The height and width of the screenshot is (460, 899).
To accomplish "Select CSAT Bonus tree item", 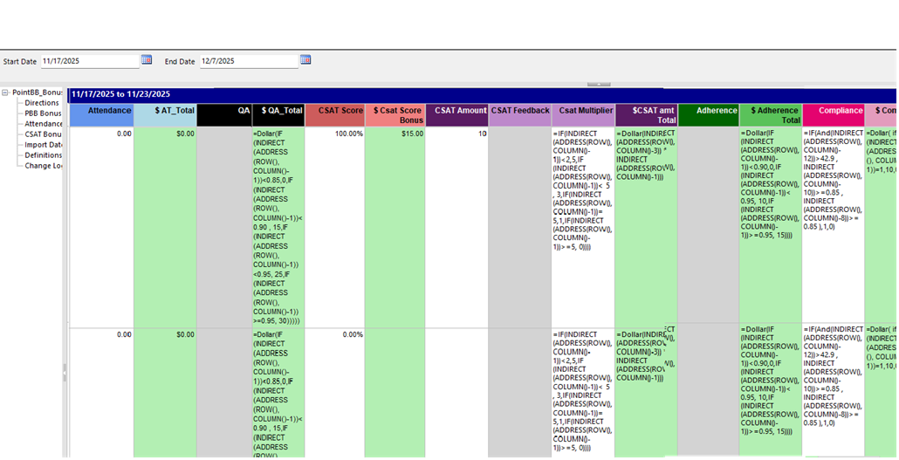I will coord(43,134).
